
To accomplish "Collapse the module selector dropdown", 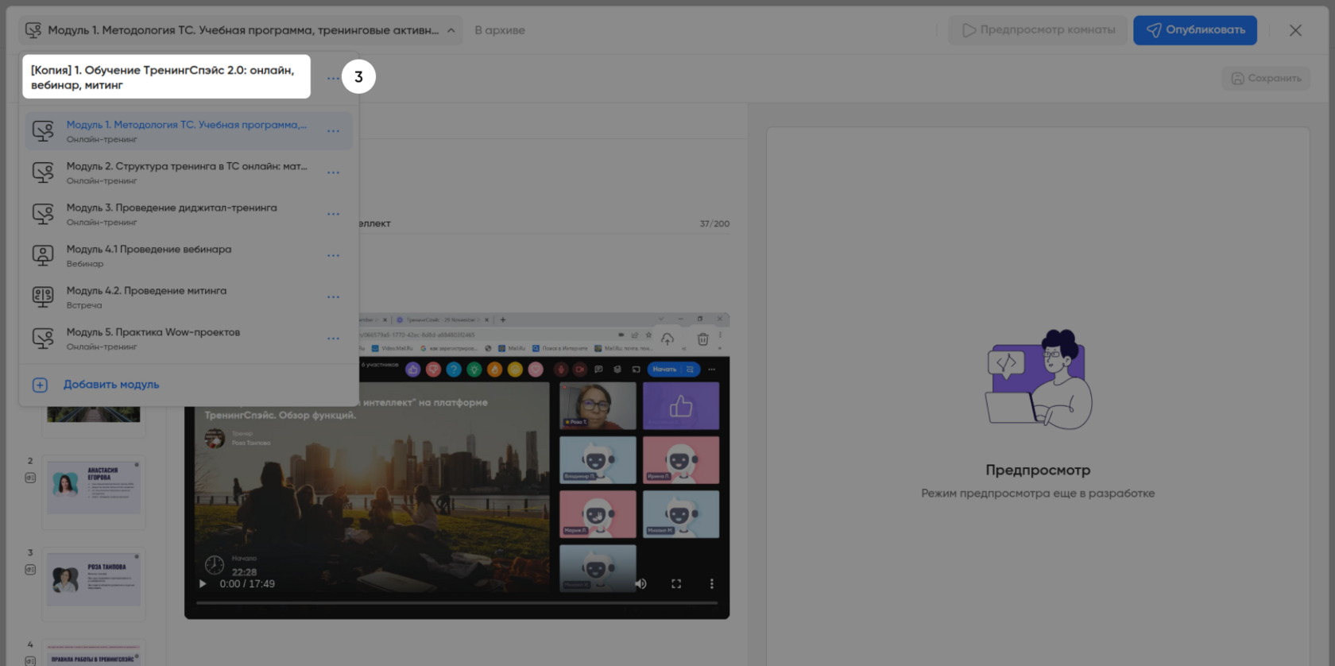I will coord(451,30).
